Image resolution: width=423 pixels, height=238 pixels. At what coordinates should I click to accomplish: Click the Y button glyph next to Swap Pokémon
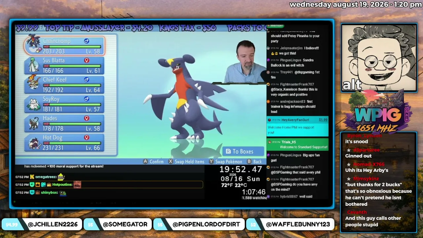click(211, 162)
